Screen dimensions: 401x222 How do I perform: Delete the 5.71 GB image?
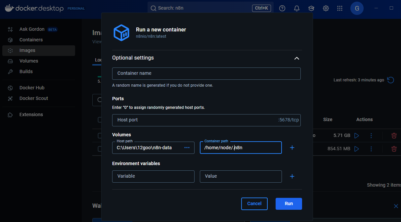coord(394,135)
